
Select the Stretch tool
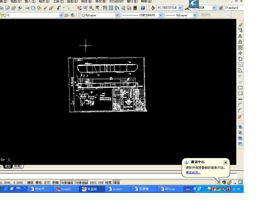pyautogui.click(x=240, y=70)
